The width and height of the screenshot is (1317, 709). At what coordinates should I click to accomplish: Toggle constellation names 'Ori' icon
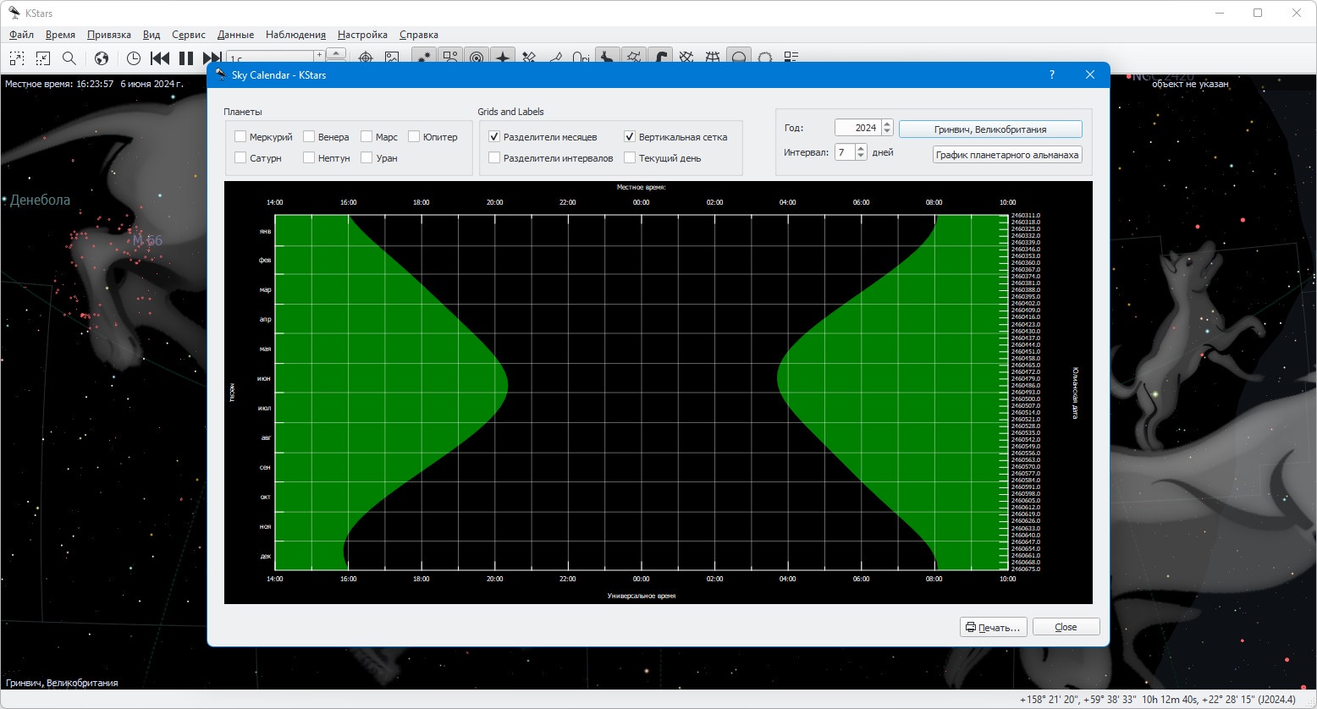point(581,58)
